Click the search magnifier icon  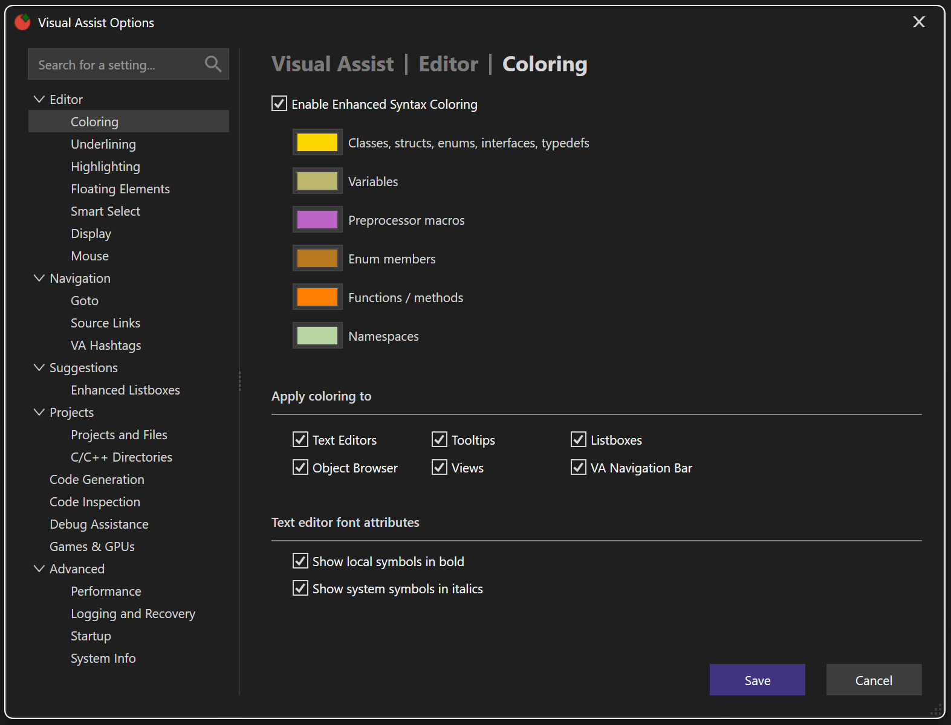pyautogui.click(x=213, y=64)
